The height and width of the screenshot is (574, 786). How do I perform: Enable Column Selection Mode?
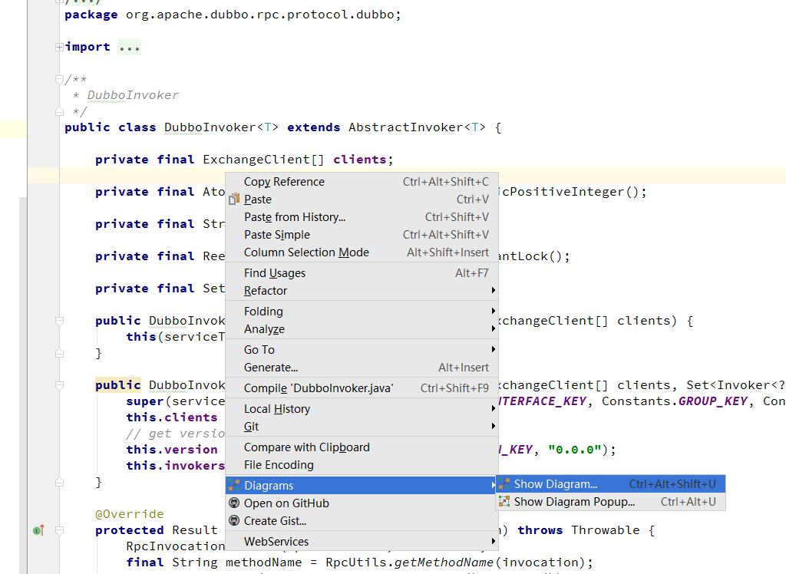pos(362,252)
